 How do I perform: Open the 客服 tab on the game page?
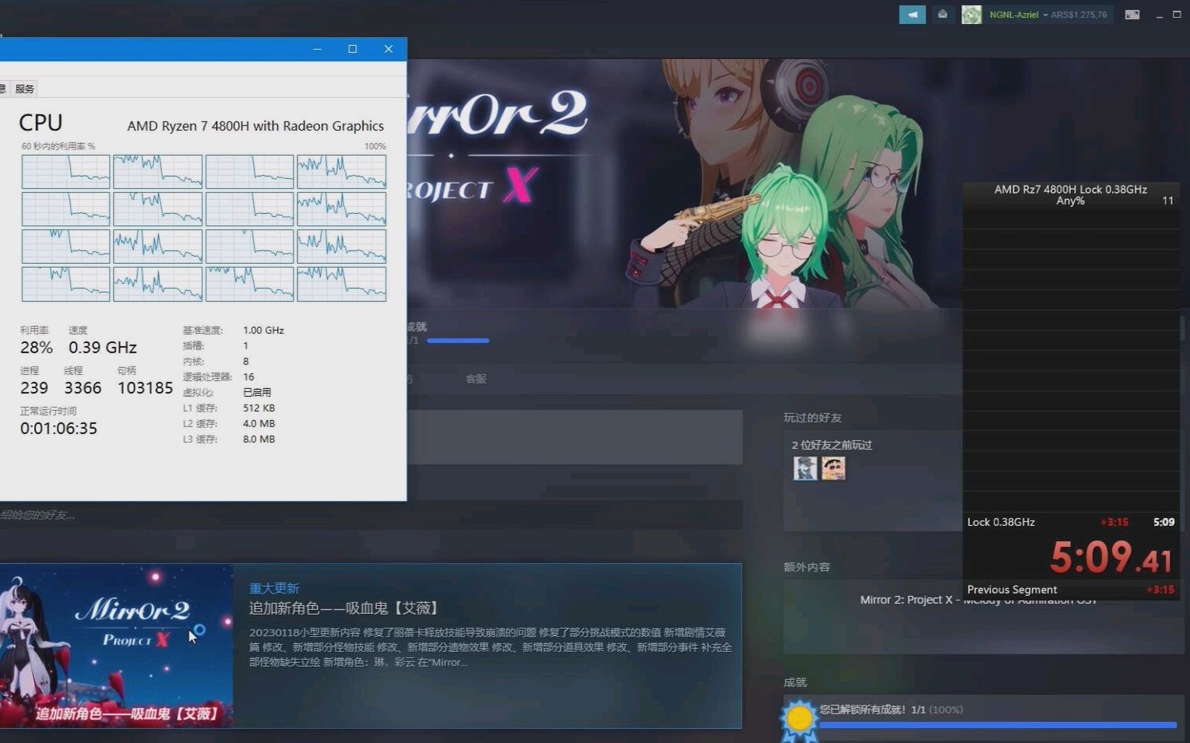coord(476,379)
